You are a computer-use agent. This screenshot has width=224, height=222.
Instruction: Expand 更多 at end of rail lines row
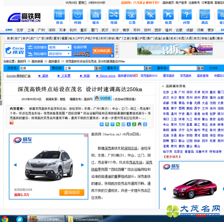tap(220, 39)
